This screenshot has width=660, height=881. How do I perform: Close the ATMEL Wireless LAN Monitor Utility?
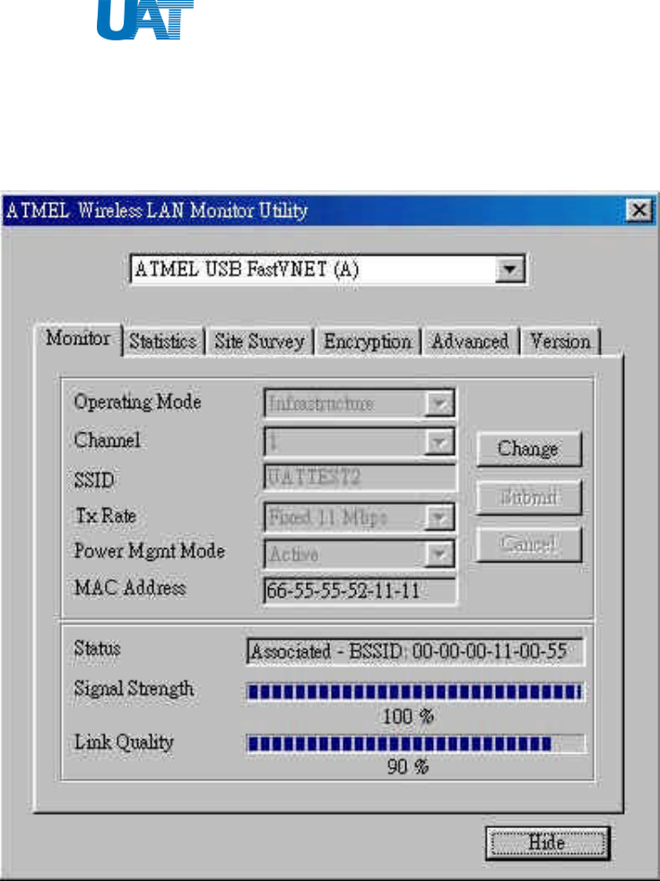[x=639, y=210]
